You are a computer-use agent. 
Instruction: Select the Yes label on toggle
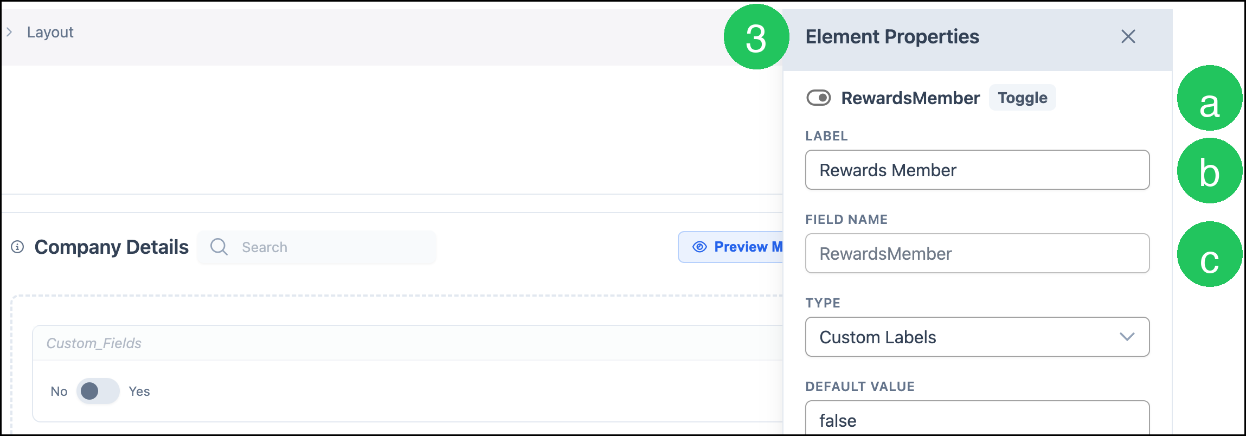139,392
